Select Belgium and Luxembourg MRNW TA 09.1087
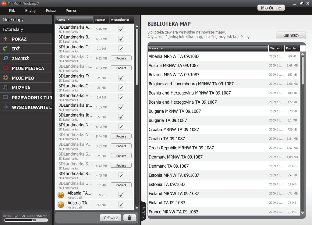Viewport: 312px width, 225px height. coord(224,84)
